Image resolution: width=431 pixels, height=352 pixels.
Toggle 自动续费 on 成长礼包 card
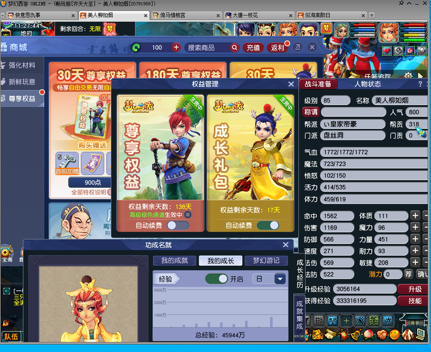pyautogui.click(x=268, y=225)
